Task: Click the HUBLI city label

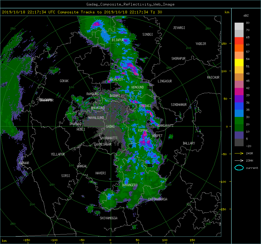Action: click(81, 129)
